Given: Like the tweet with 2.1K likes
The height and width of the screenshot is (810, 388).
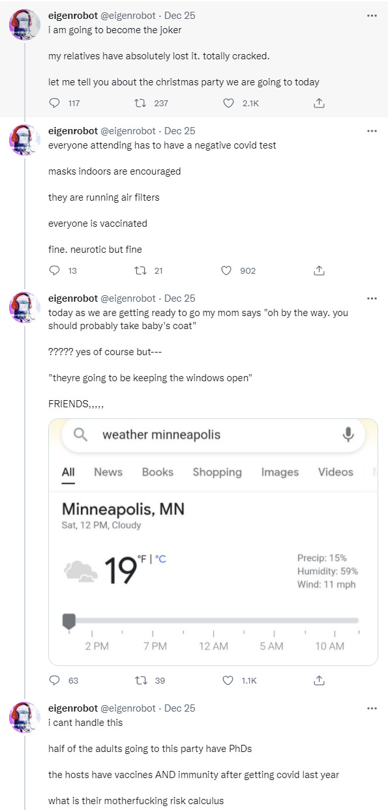Looking at the screenshot, I should tap(228, 103).
